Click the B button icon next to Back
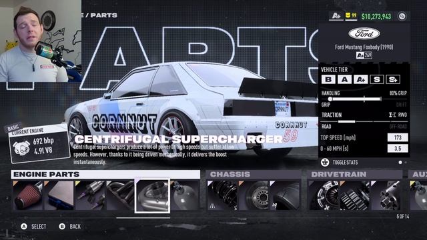This screenshot has height=240, width=427. tap(62, 227)
